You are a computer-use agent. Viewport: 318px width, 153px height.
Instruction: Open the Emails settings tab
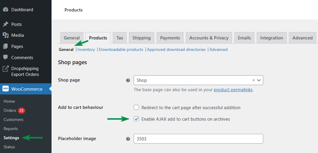(x=244, y=38)
